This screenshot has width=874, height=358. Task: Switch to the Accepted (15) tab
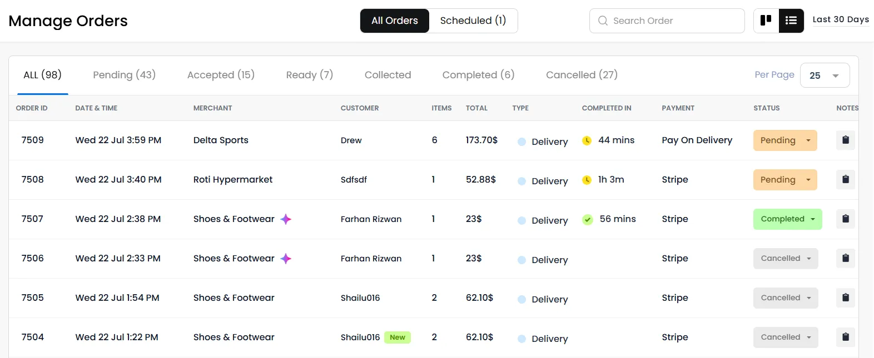(x=221, y=75)
